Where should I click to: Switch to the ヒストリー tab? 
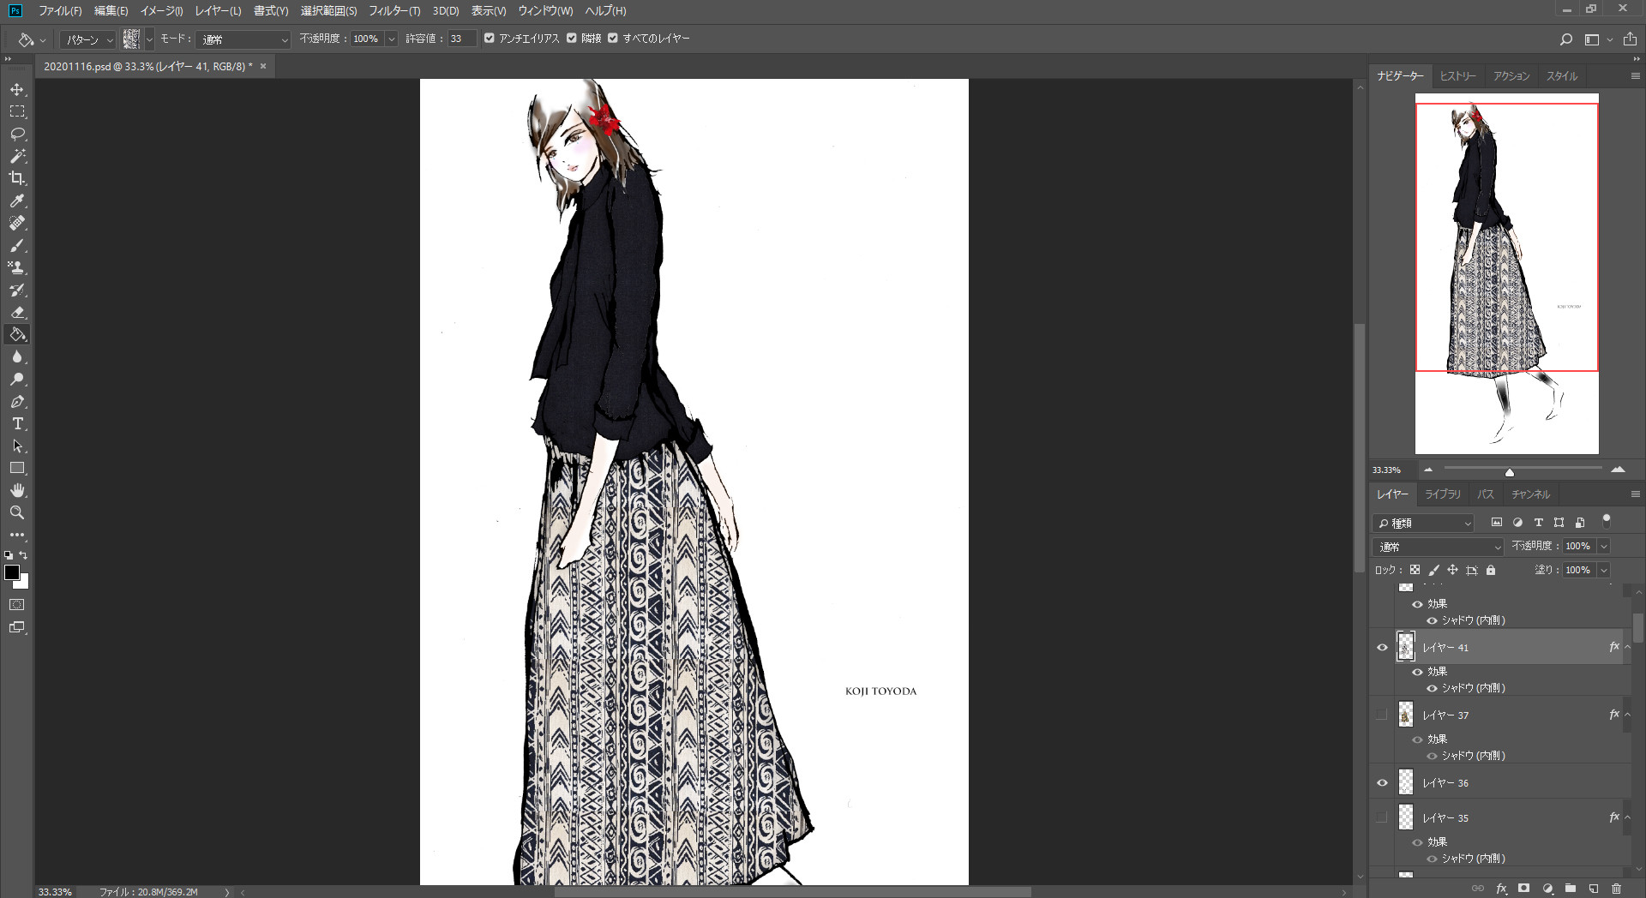pos(1457,76)
